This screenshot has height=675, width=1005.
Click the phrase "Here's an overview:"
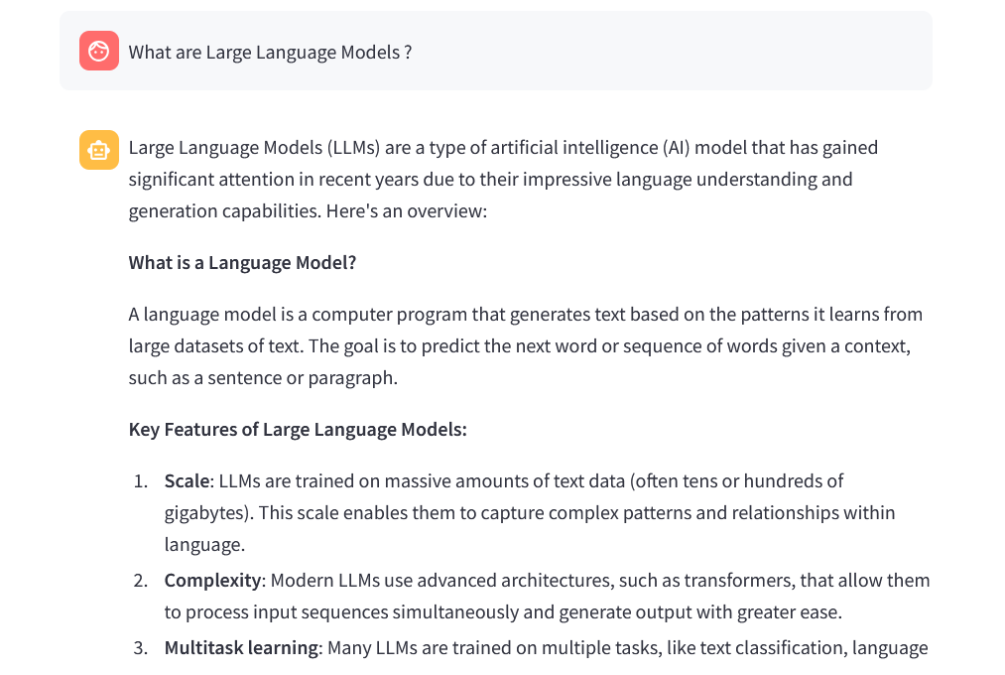[x=407, y=210]
